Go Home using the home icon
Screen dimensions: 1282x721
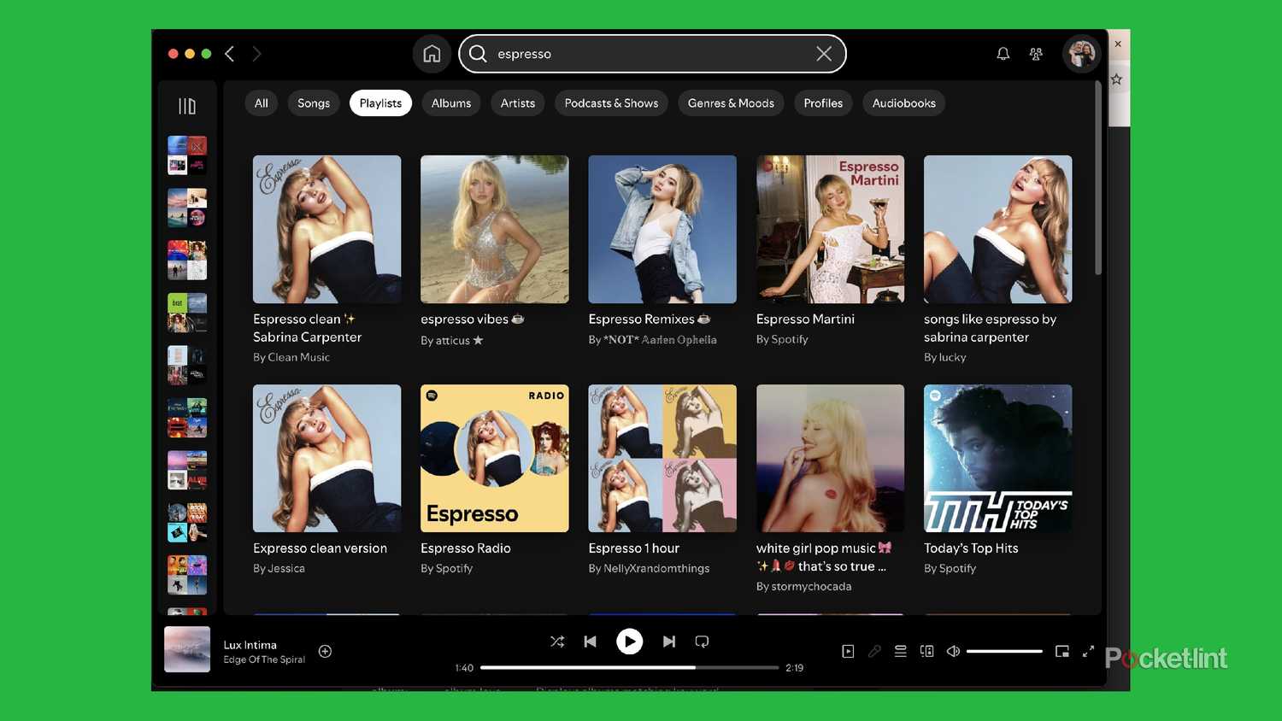(432, 53)
